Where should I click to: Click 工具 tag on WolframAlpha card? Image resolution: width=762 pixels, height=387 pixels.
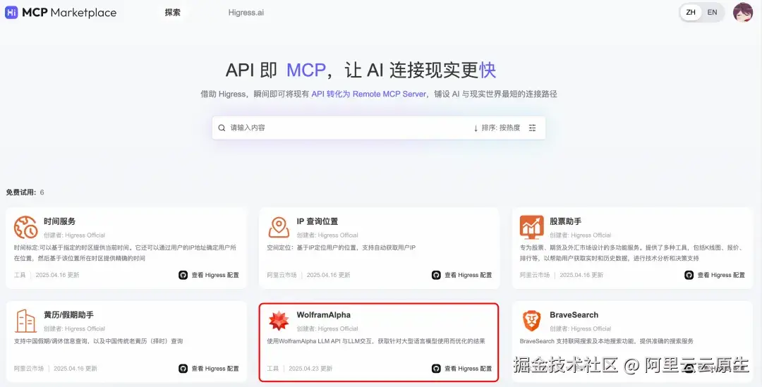tap(272, 369)
